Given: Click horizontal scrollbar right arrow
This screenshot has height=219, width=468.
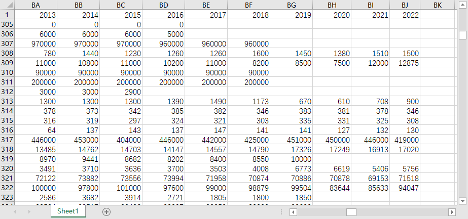Looking at the screenshot, I should (x=452, y=212).
